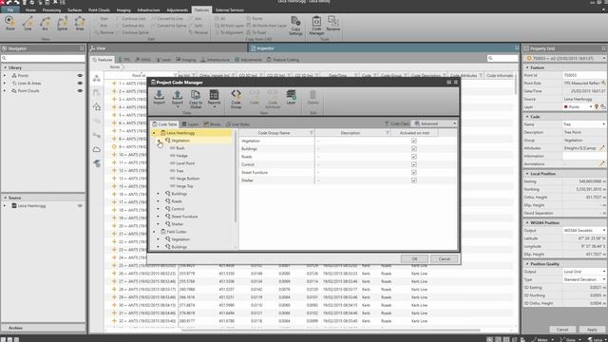
Task: Switch to the Line Styles tab
Action: coord(237,124)
